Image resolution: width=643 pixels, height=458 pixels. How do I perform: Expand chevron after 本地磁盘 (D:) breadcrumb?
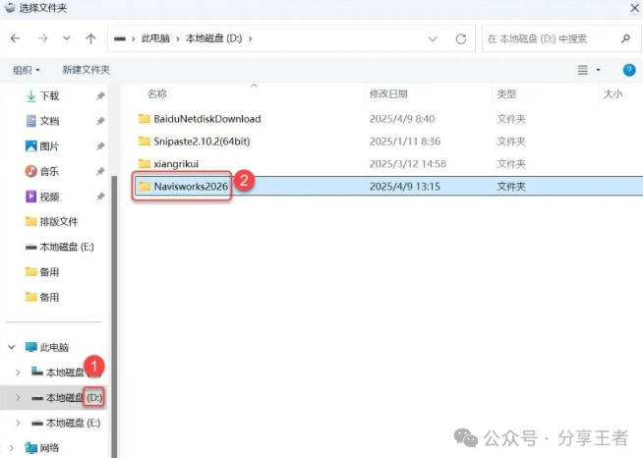pyautogui.click(x=250, y=39)
